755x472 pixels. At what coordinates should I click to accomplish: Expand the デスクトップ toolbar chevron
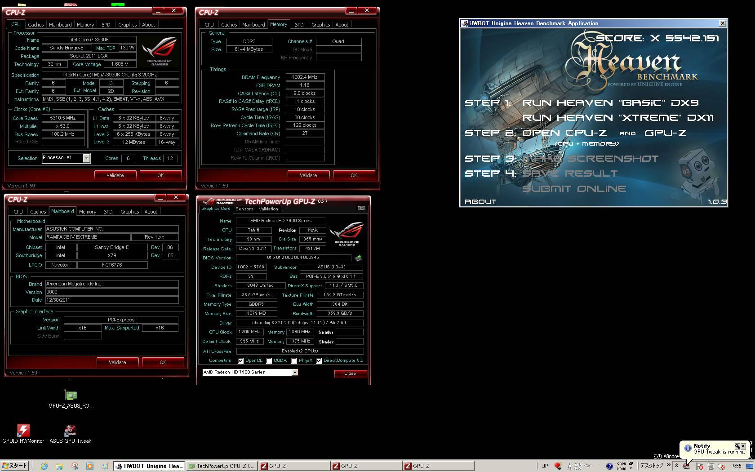[668, 465]
